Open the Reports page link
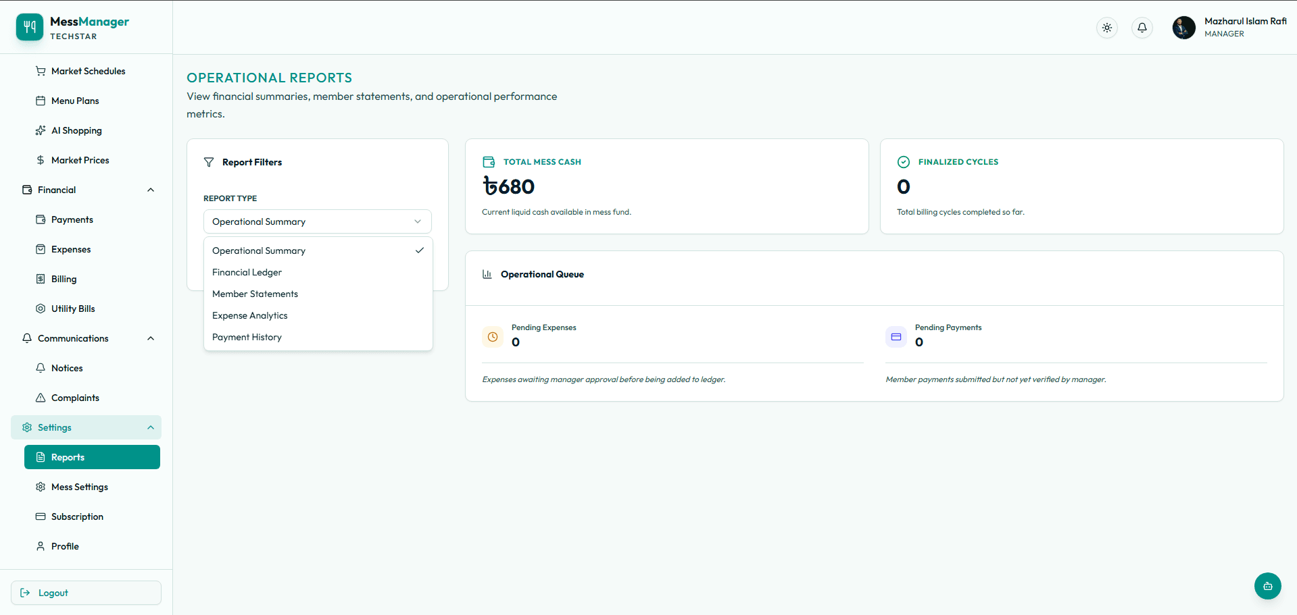The width and height of the screenshot is (1297, 615). click(92, 457)
